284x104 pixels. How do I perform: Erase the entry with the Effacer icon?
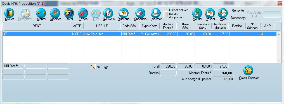[x=83, y=13]
